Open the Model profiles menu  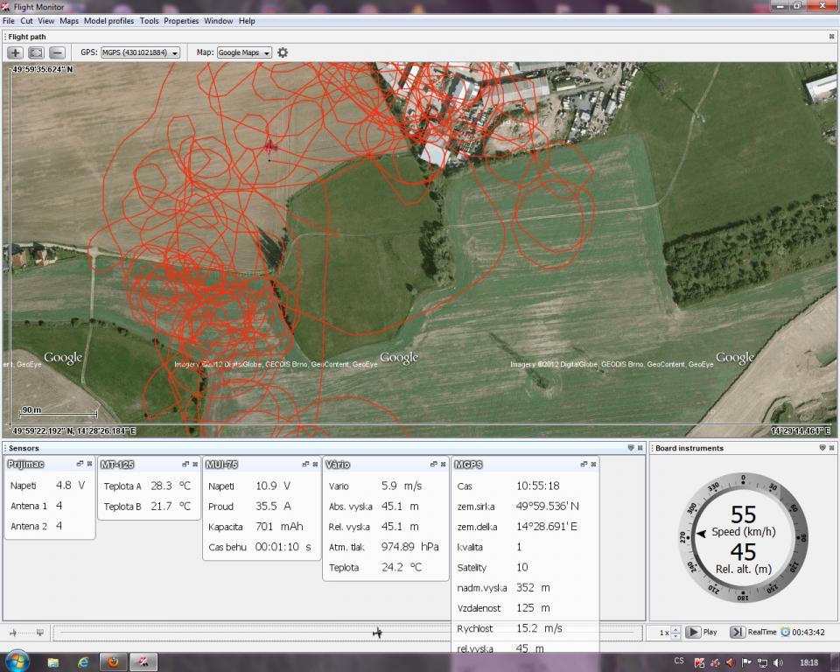pos(108,20)
